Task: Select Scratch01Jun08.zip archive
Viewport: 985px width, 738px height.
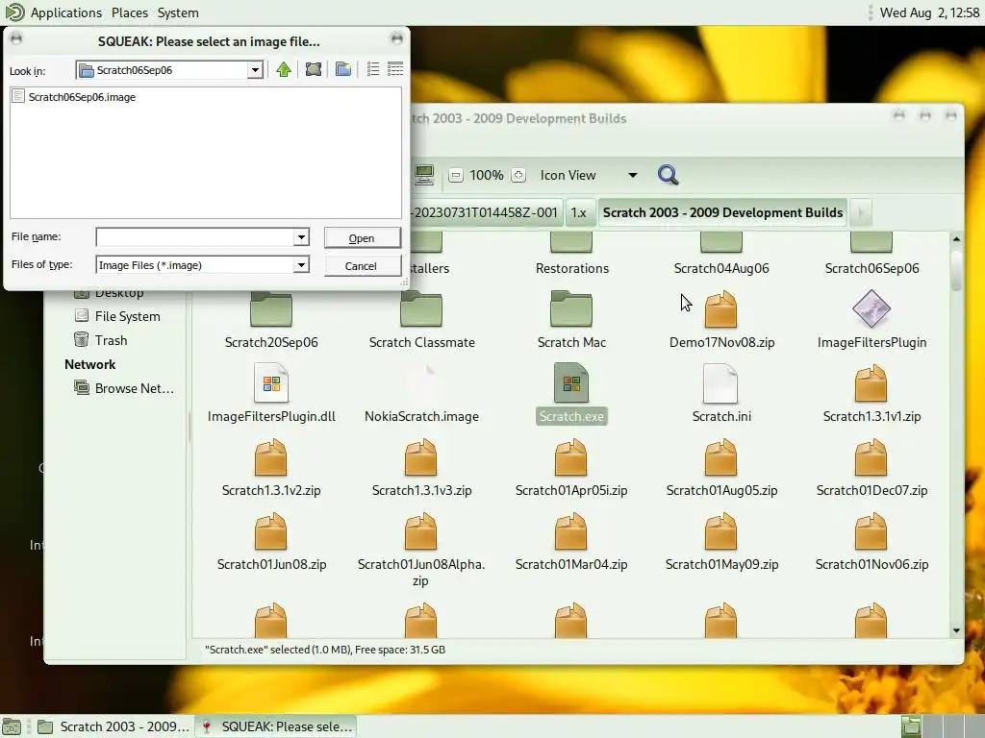Action: tap(271, 542)
